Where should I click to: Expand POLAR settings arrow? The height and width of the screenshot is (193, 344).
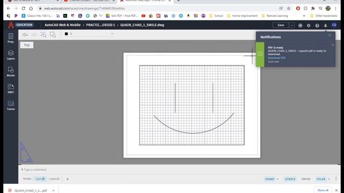(x=329, y=179)
